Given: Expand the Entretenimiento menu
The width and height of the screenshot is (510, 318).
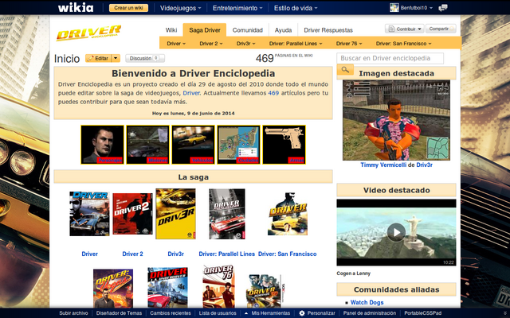Looking at the screenshot, I should coord(237,8).
